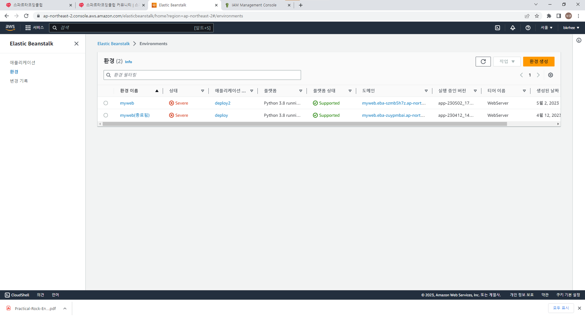Open 언어 in the footer
Viewport: 585px width, 317px height.
click(x=55, y=295)
